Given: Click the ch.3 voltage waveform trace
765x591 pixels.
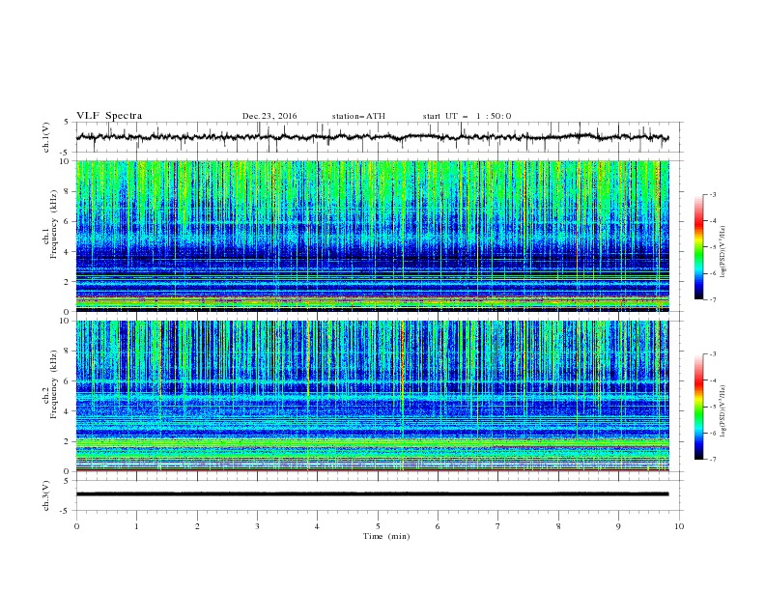Looking at the screenshot, I should click(372, 494).
